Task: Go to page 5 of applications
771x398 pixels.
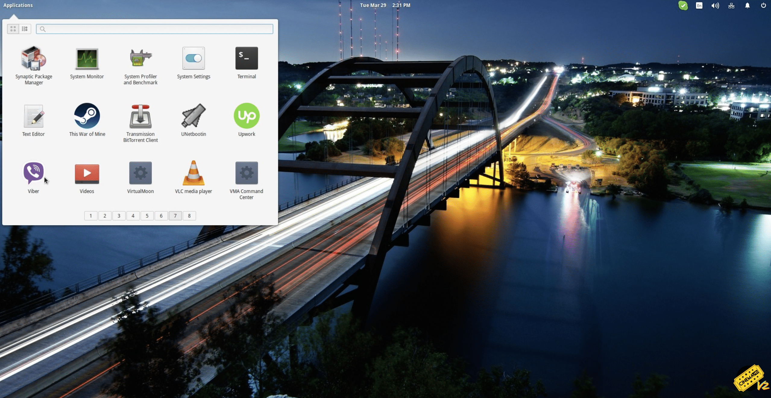Action: pyautogui.click(x=147, y=216)
